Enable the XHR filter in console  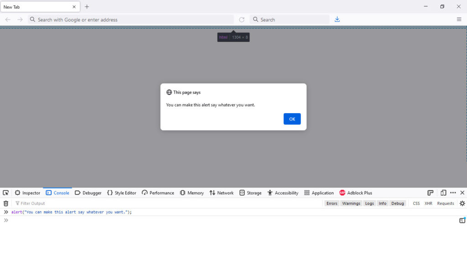[x=428, y=203]
